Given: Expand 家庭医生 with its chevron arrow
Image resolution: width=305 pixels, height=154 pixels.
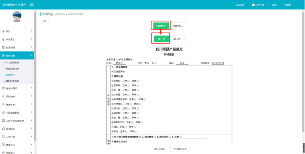Looking at the screenshot, I should click(x=31, y=39).
